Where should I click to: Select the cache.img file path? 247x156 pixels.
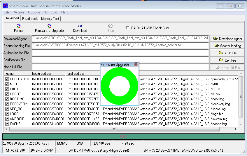click(165, 124)
